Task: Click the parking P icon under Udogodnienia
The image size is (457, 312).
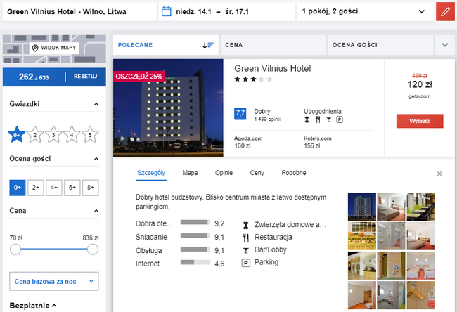Action: click(340, 119)
